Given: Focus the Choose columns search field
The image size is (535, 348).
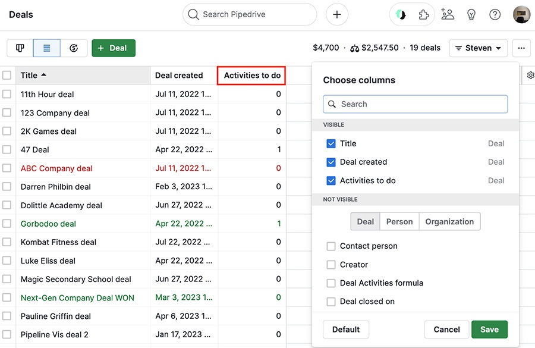Looking at the screenshot, I should (416, 104).
